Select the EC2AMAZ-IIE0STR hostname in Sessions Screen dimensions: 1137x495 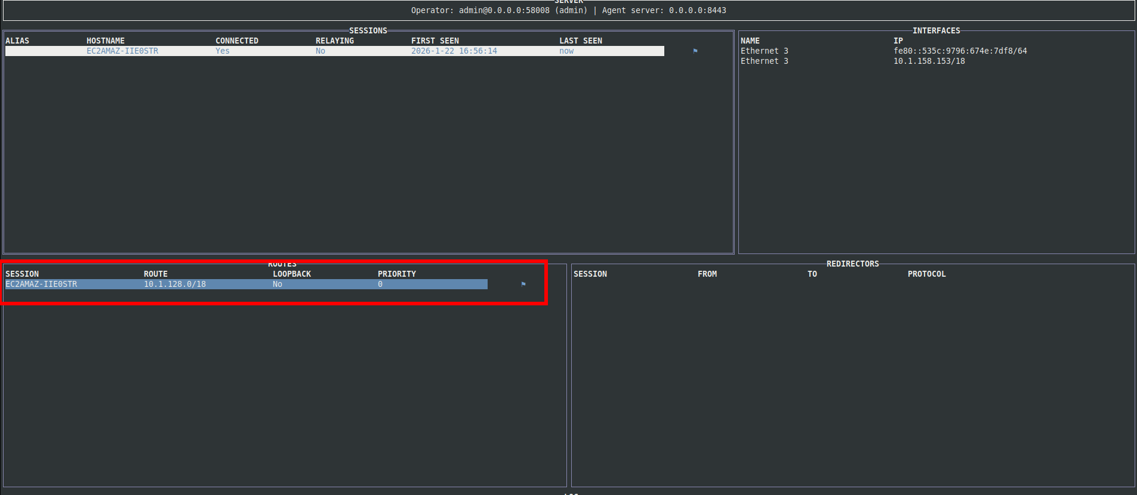(x=122, y=51)
